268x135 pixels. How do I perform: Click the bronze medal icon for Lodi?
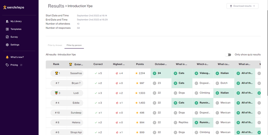point(56,93)
